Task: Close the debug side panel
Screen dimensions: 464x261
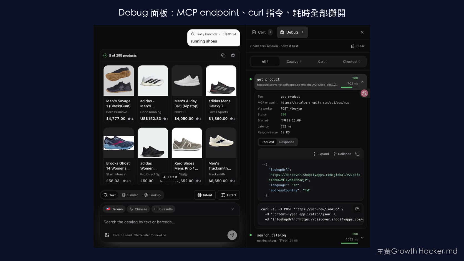Action: click(x=362, y=32)
